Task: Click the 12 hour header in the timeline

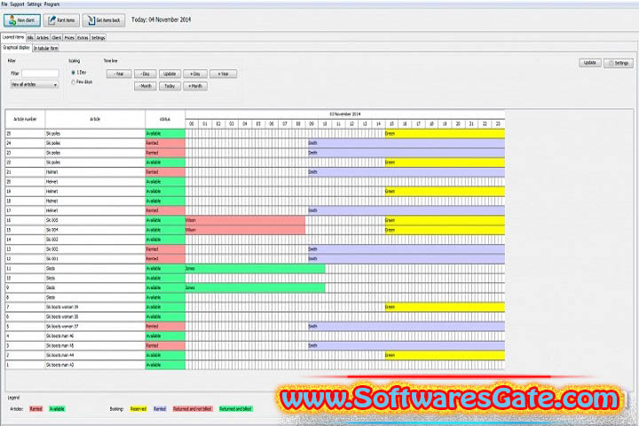Action: [x=351, y=123]
